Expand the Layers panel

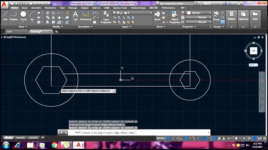(x=126, y=27)
